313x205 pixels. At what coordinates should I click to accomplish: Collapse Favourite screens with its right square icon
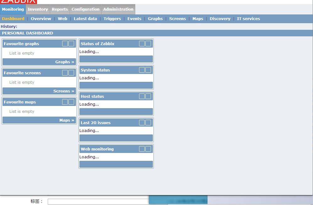71,73
